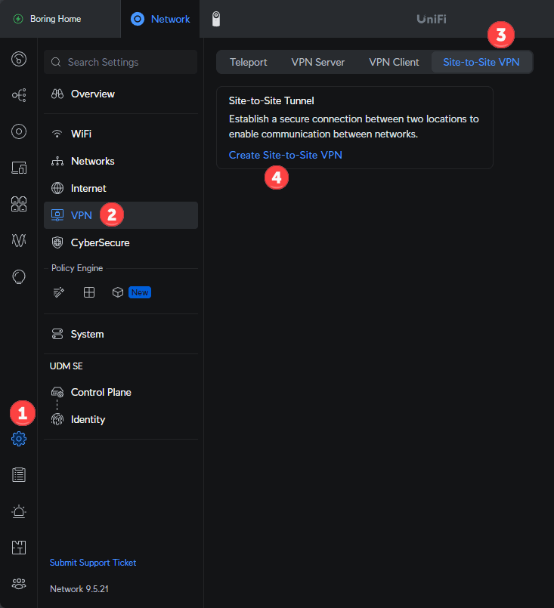Open UniFi Devices circle icon
The width and height of the screenshot is (554, 608).
(19, 131)
